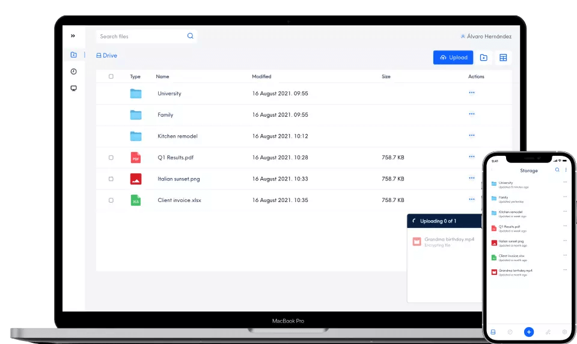
Task: Click into the Search files field
Action: 141,37
